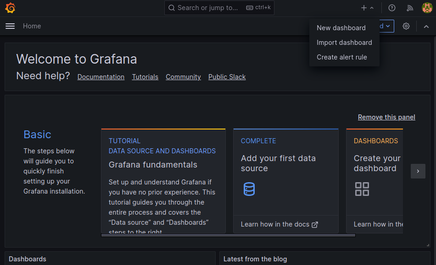The width and height of the screenshot is (436, 265).
Task: Open the Help question mark icon
Action: tap(391, 8)
